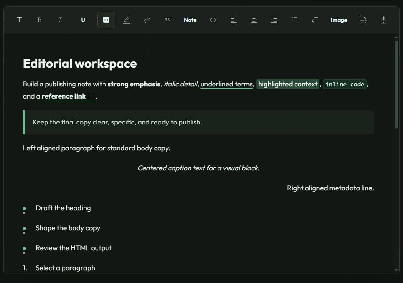The height and width of the screenshot is (283, 403).
Task: Insert a blockquote with the quote icon
Action: click(167, 20)
